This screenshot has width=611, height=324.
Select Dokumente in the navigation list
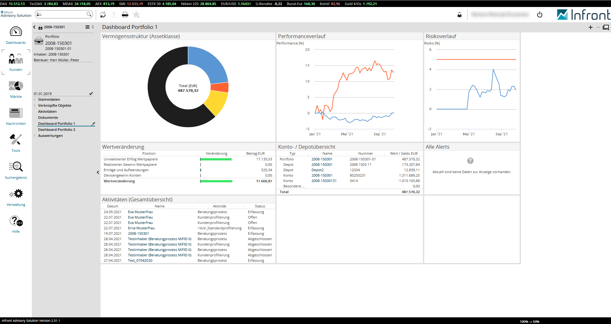(48, 118)
